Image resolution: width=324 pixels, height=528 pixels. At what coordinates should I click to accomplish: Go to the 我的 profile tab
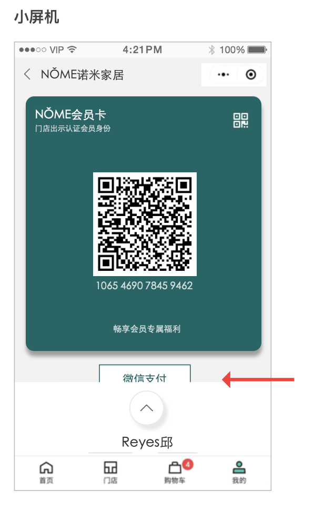[x=239, y=473]
